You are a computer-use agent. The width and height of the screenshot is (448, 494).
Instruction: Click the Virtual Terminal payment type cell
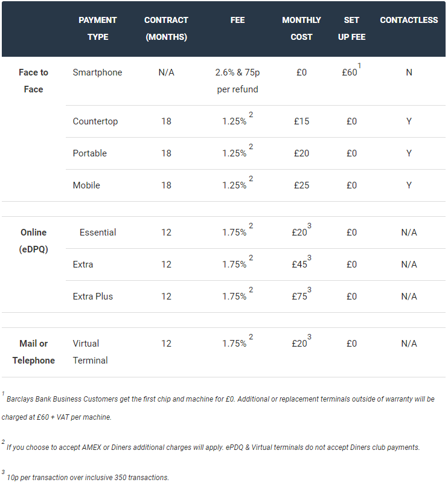pyautogui.click(x=91, y=351)
